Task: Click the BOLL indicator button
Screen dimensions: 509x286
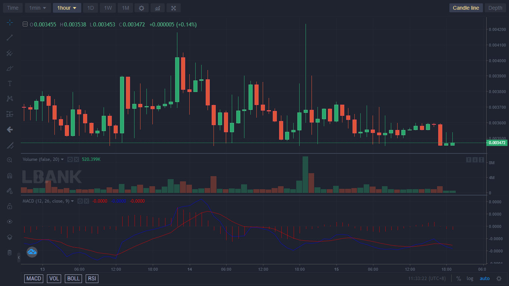Action: 73,279
